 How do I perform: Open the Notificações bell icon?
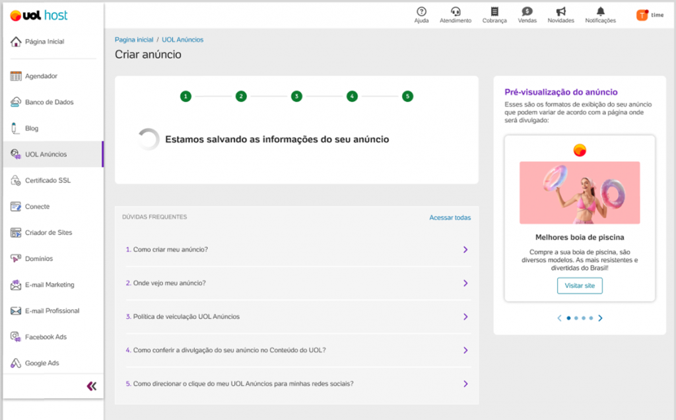[600, 11]
